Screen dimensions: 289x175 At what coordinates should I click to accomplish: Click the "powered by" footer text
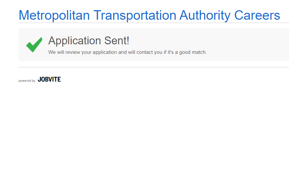(x=27, y=81)
